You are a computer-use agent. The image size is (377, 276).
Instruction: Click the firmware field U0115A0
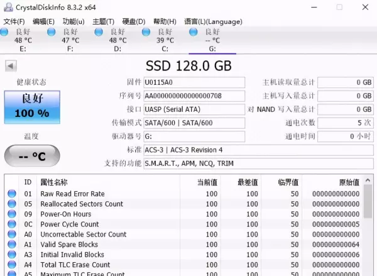tap(194, 82)
